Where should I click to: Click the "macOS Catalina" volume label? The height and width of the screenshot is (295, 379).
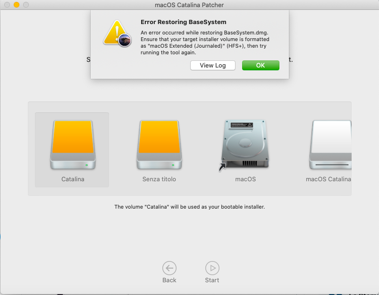pos(328,179)
